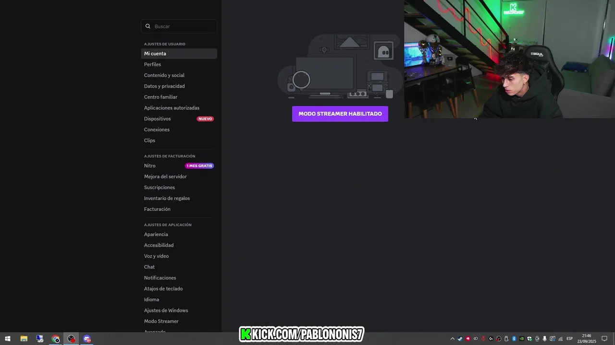The width and height of the screenshot is (615, 345).
Task: Click the microphone tray icon
Action: [544, 339]
